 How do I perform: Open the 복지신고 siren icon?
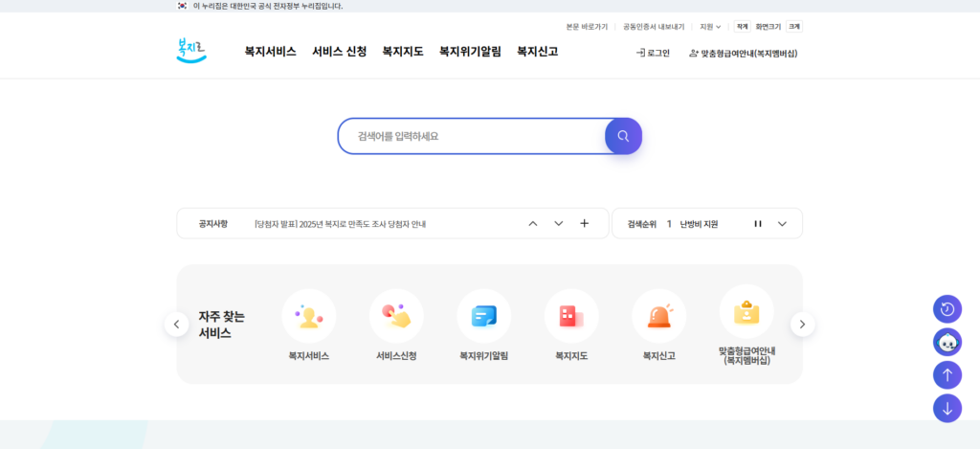click(658, 316)
